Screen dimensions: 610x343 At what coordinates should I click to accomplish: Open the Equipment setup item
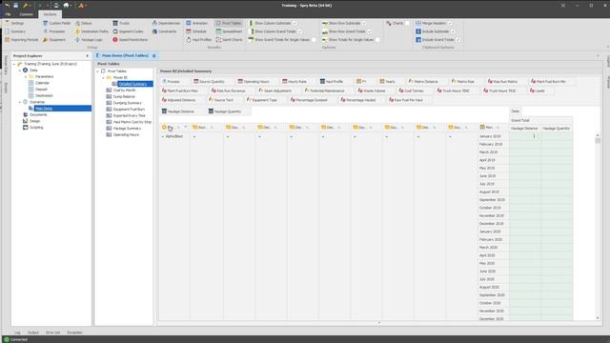[x=54, y=40]
